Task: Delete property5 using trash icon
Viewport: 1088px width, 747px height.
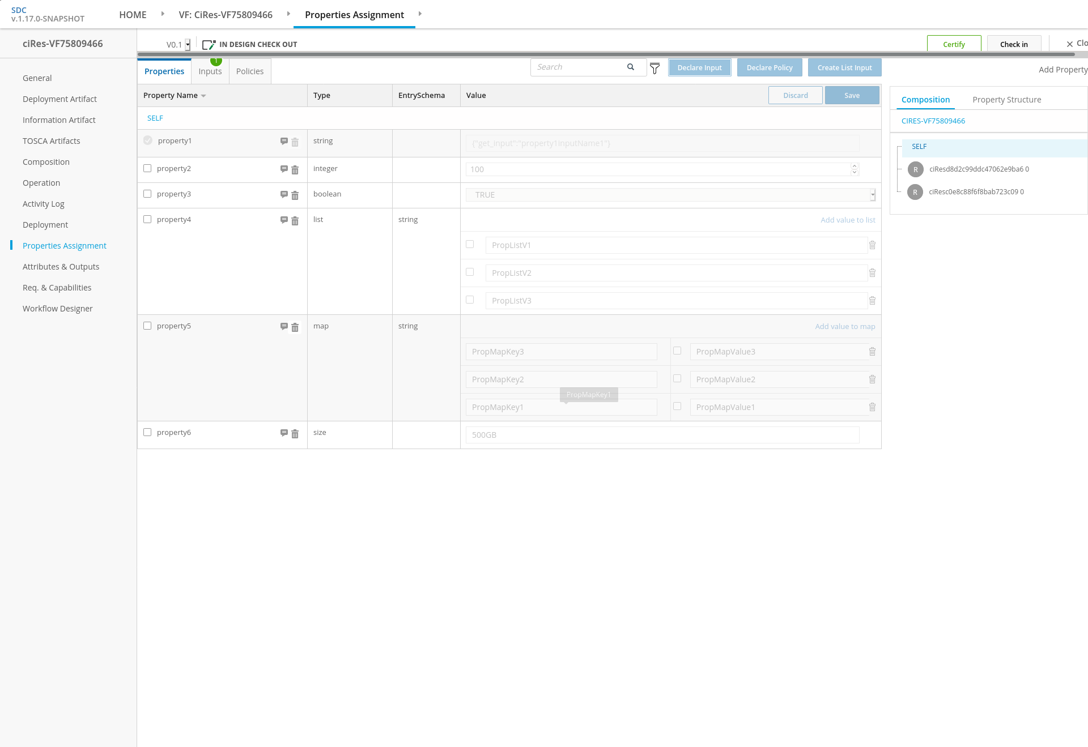Action: [x=295, y=327]
